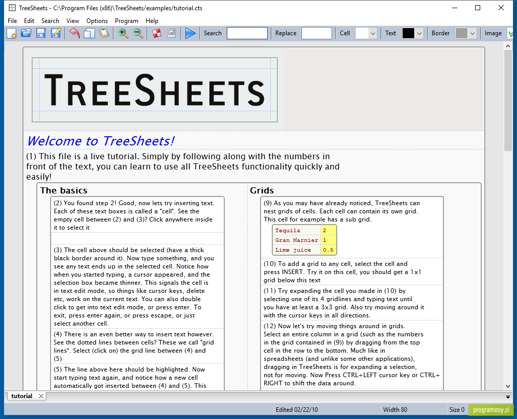517x419 pixels.
Task: Click the TreeSheets app icon in title bar
Action: pyautogui.click(x=12, y=8)
